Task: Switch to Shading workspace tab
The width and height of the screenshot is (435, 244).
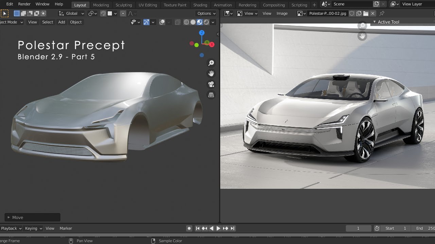Action: [200, 5]
